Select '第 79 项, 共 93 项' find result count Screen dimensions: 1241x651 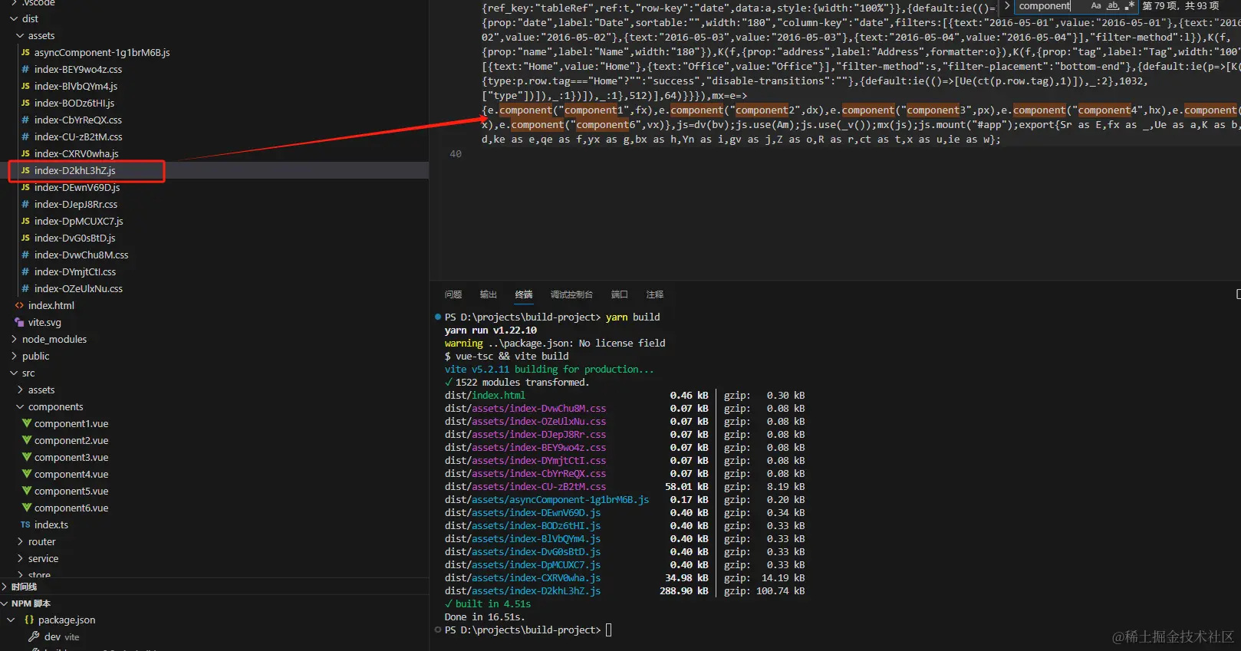click(x=1180, y=6)
